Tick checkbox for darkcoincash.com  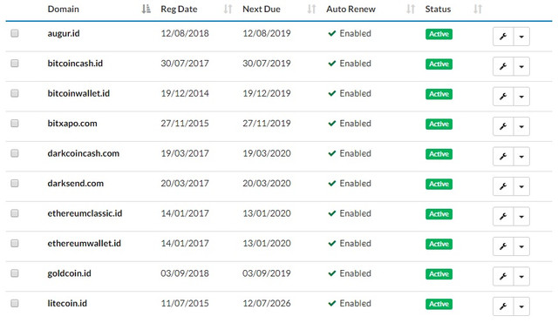(15, 153)
